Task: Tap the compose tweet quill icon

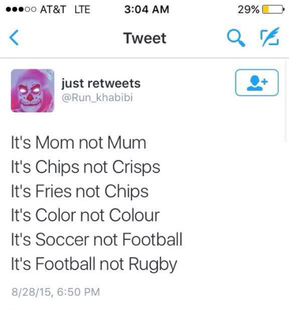Action: tap(271, 37)
